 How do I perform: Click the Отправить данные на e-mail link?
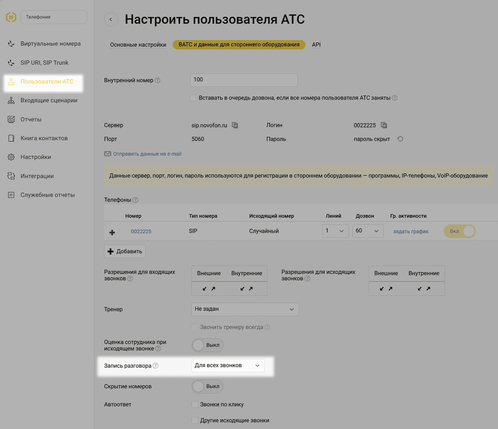click(147, 154)
